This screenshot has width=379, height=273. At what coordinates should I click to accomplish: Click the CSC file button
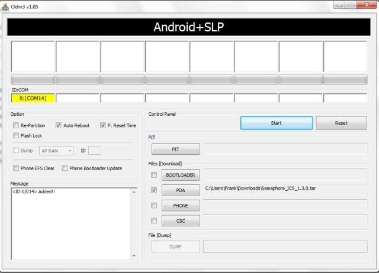coord(181,220)
